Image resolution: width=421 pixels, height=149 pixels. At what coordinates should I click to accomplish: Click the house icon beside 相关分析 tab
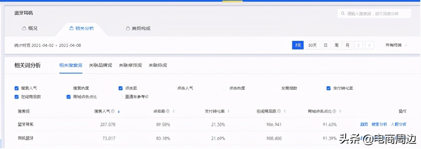pos(71,28)
